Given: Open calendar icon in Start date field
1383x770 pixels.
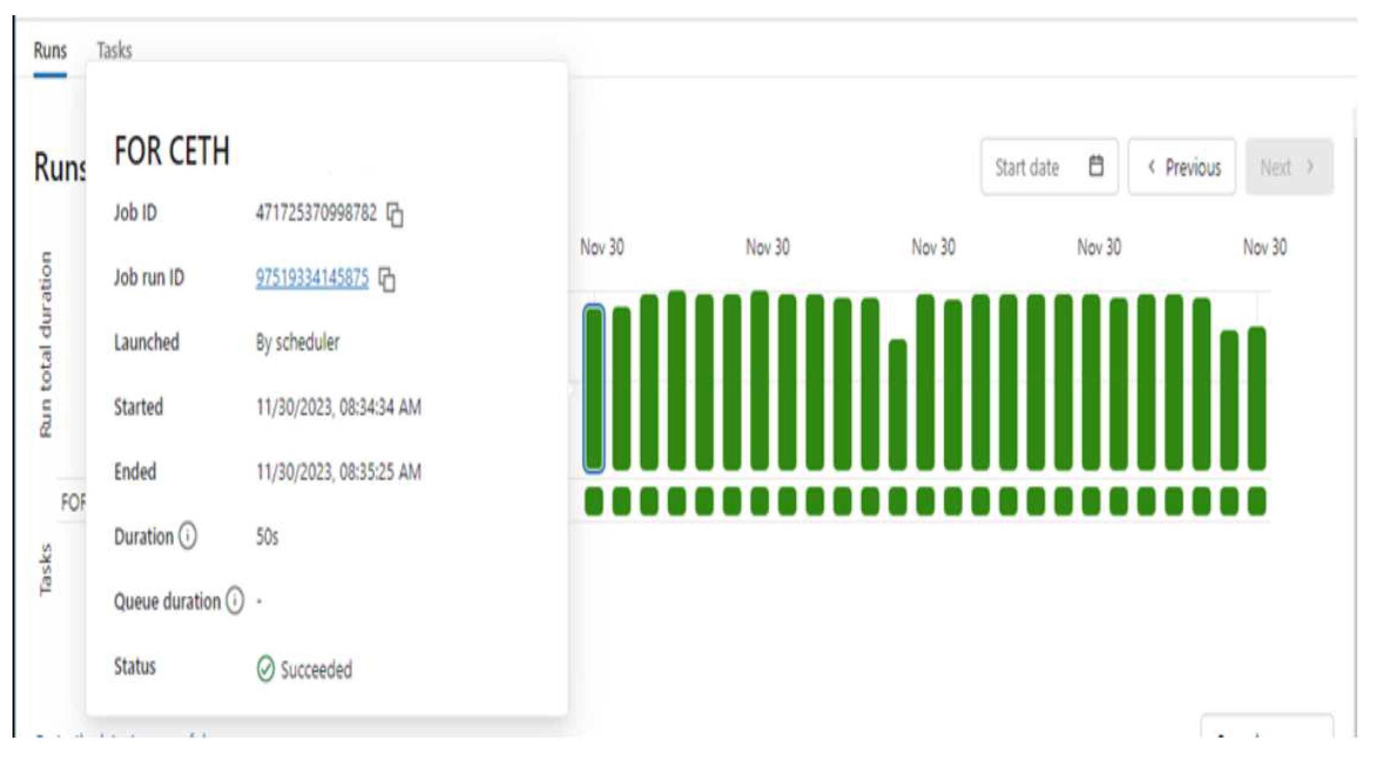Looking at the screenshot, I should click(1096, 166).
